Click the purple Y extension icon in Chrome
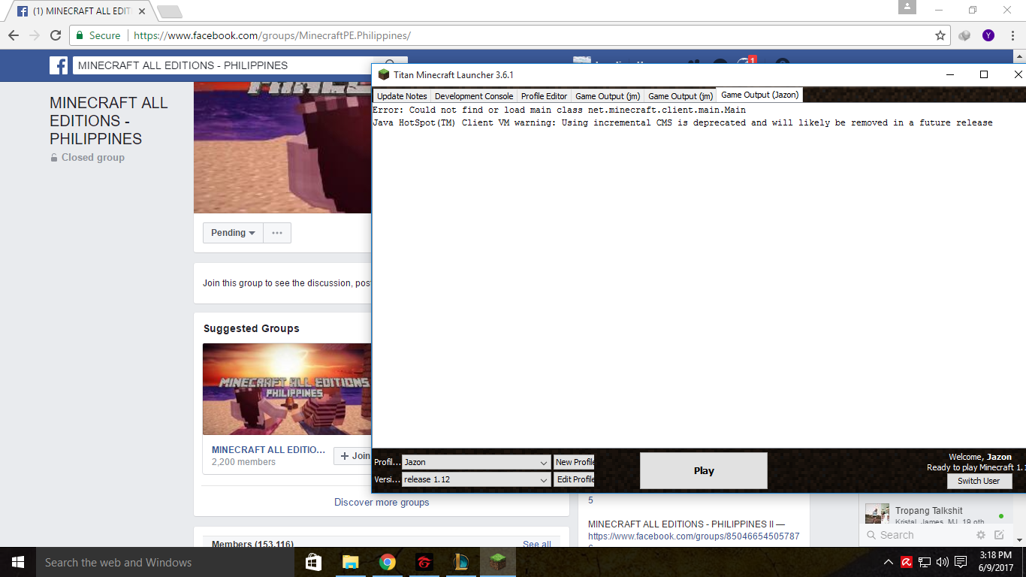Viewport: 1026px width, 577px height. point(988,35)
